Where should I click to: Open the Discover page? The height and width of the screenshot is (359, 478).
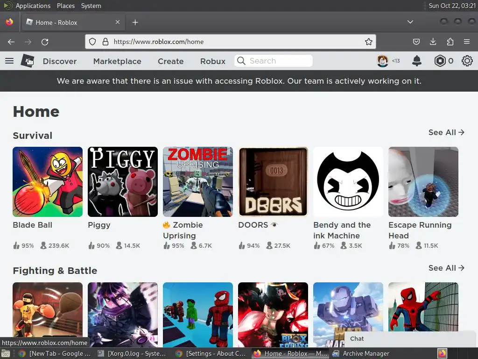(x=60, y=61)
